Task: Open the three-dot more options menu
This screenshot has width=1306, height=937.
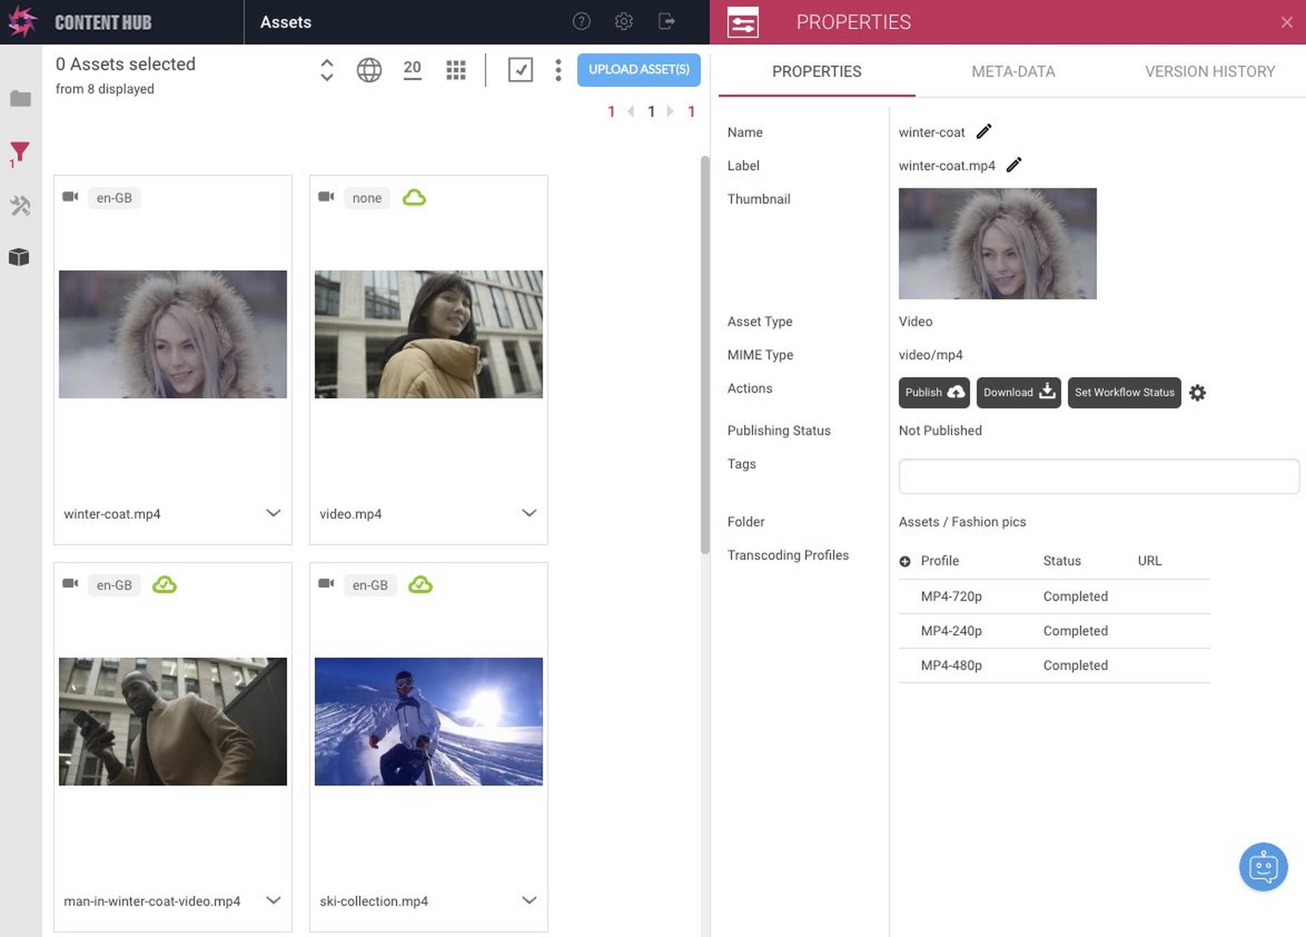Action: click(x=558, y=69)
